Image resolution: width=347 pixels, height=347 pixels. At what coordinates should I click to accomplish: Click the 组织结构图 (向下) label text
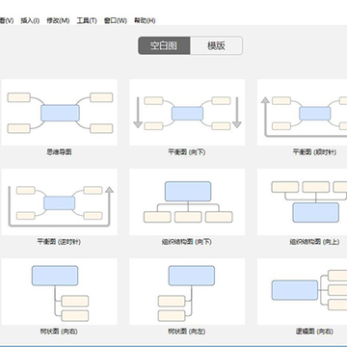187,242
